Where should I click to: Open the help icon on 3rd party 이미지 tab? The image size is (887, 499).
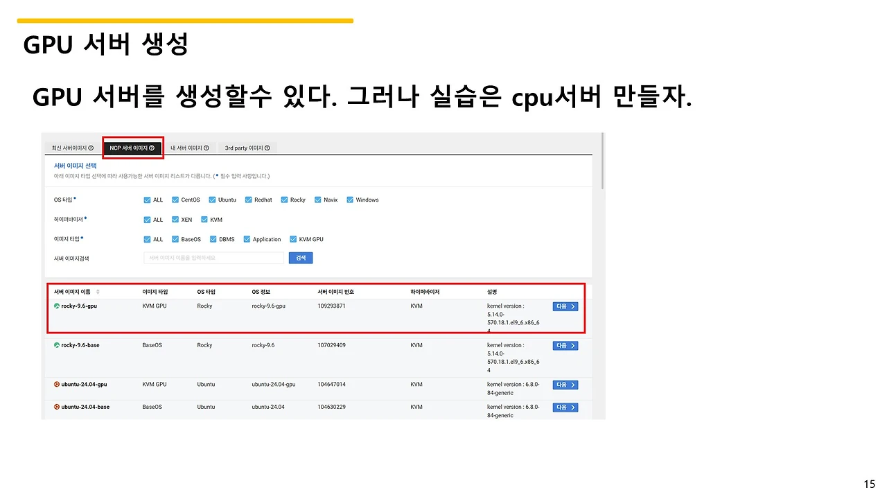[x=267, y=148]
